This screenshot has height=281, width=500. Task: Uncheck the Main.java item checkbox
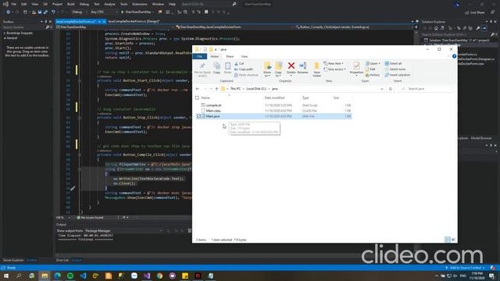click(x=198, y=116)
